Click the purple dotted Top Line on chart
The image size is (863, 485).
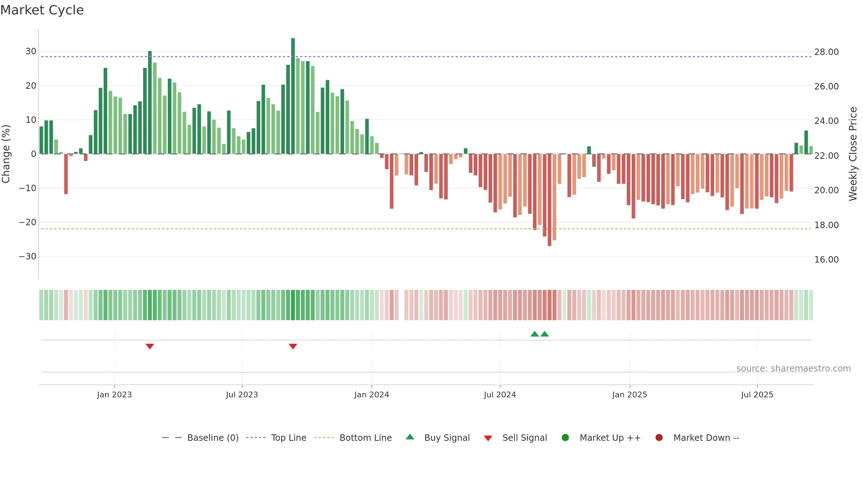[426, 56]
